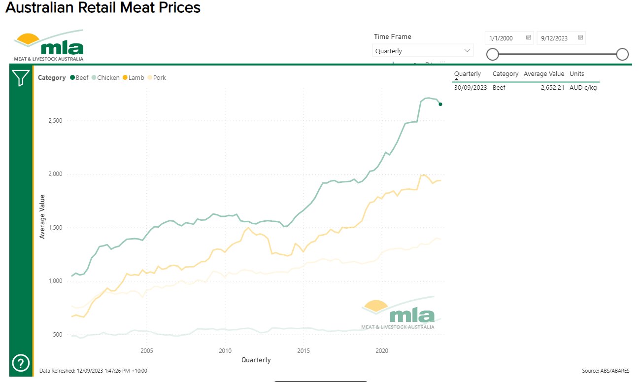Click the green Beef endpoint marker on the chart
This screenshot has width=643, height=382.
coord(440,104)
